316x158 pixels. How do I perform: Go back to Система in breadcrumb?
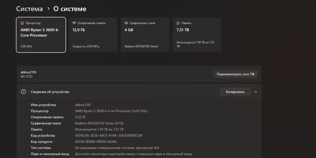point(29,9)
